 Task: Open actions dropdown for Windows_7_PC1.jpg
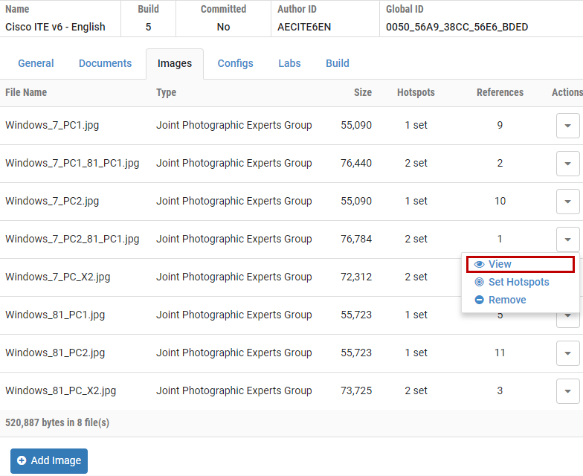568,126
